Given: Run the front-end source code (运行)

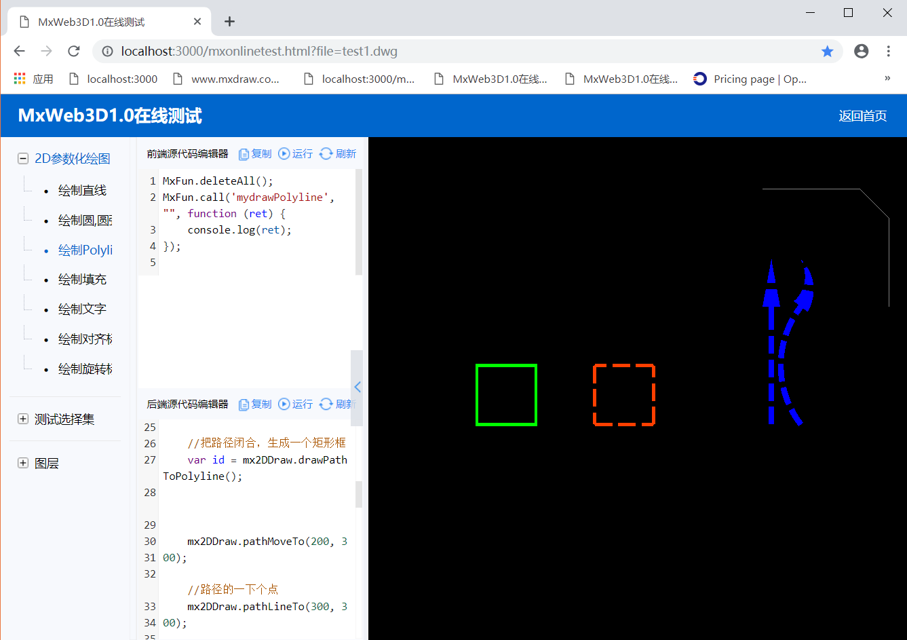Looking at the screenshot, I should (x=296, y=154).
